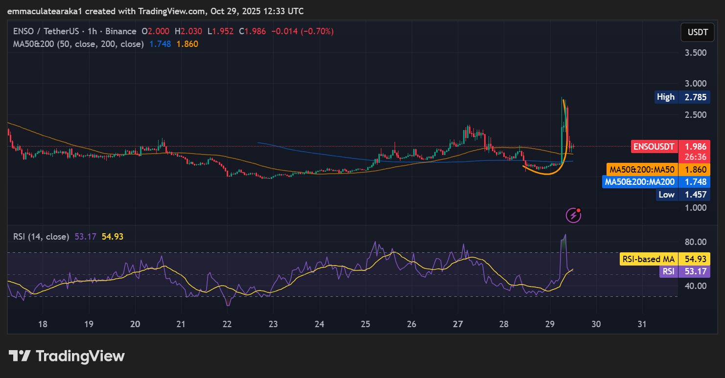Click the 2.500 price axis value
Screen dimensions: 725x378
(x=695, y=115)
